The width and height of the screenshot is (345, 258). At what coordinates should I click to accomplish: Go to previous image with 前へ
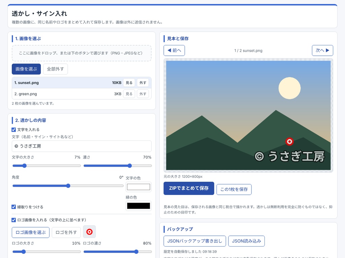point(174,50)
